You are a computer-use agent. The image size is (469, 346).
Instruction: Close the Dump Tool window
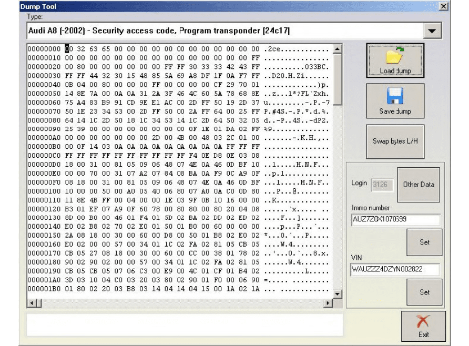pos(443,6)
